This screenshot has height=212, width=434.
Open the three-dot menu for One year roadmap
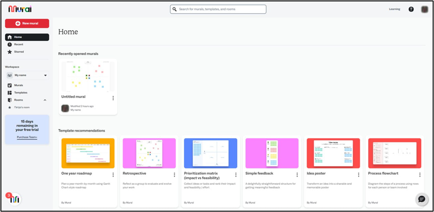tap(113, 174)
